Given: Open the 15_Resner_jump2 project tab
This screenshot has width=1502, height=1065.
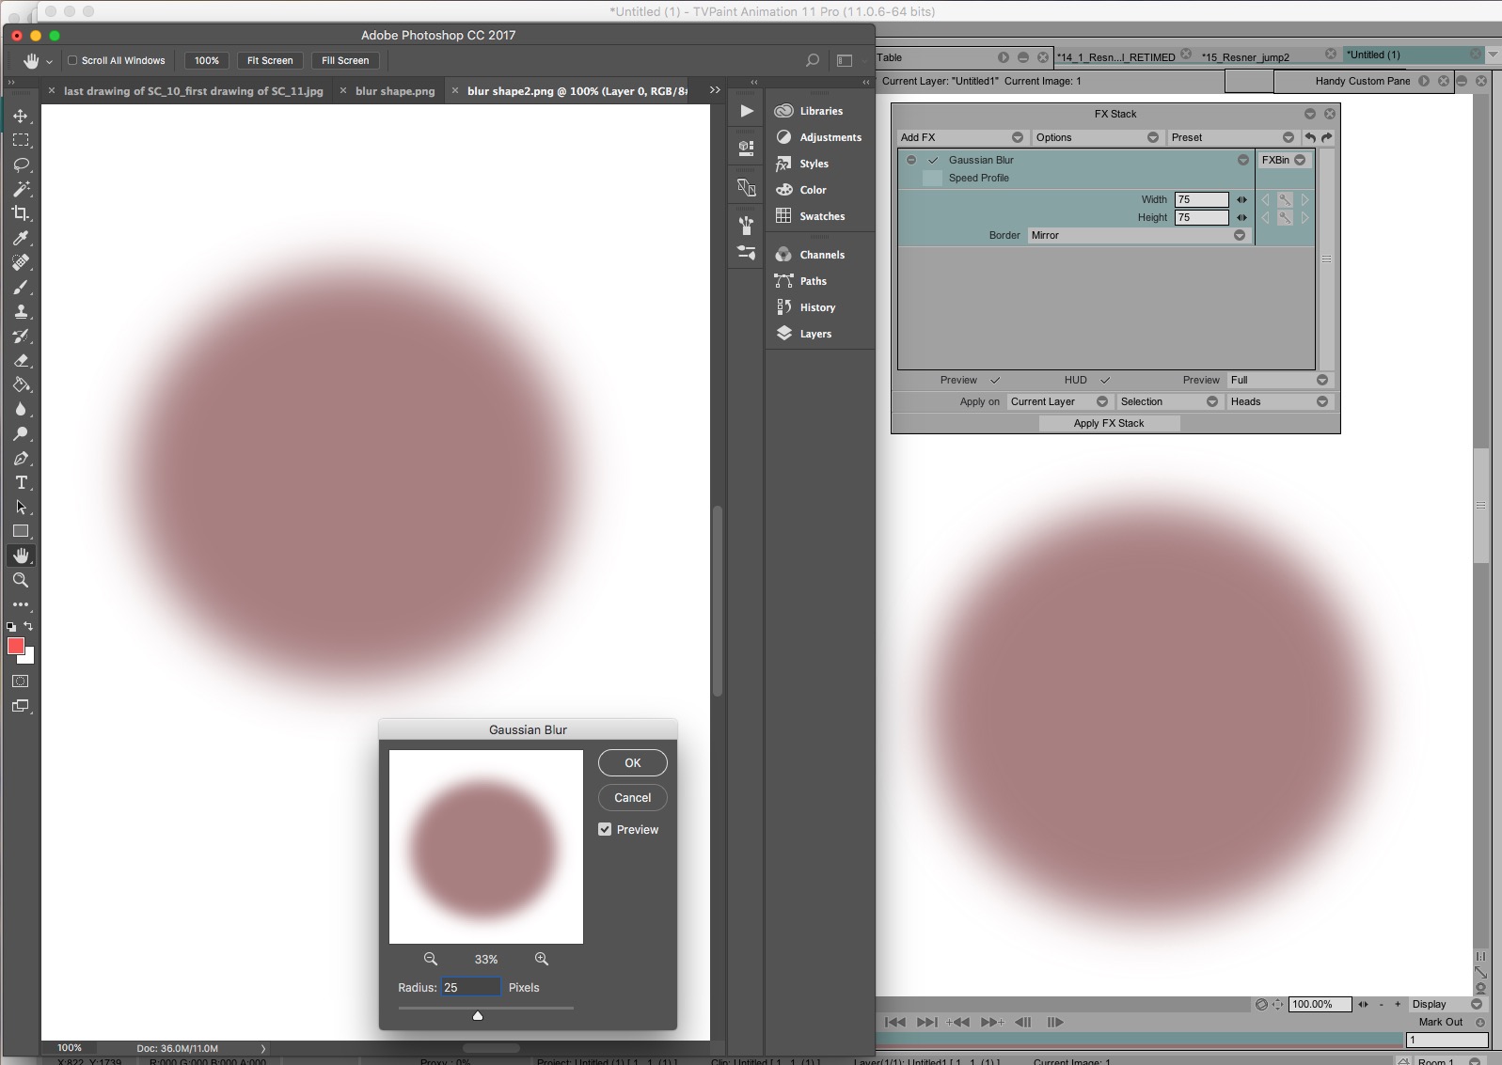Looking at the screenshot, I should [x=1245, y=56].
